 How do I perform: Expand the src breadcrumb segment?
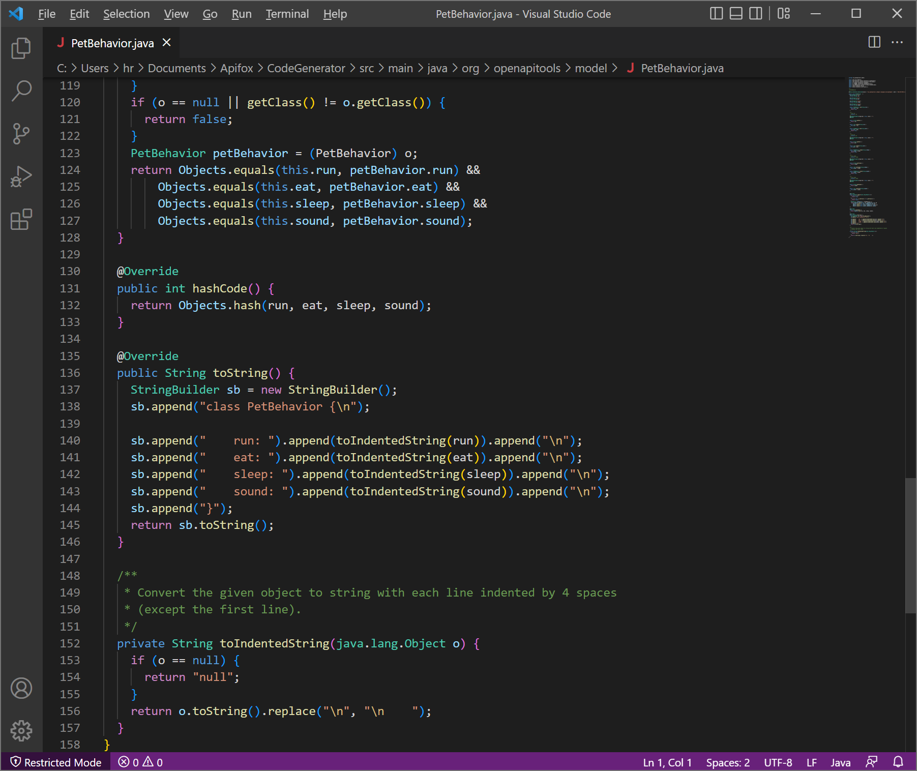(367, 68)
